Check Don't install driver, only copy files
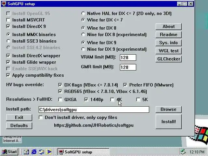This screenshot has height=156, width=208. (41, 117)
